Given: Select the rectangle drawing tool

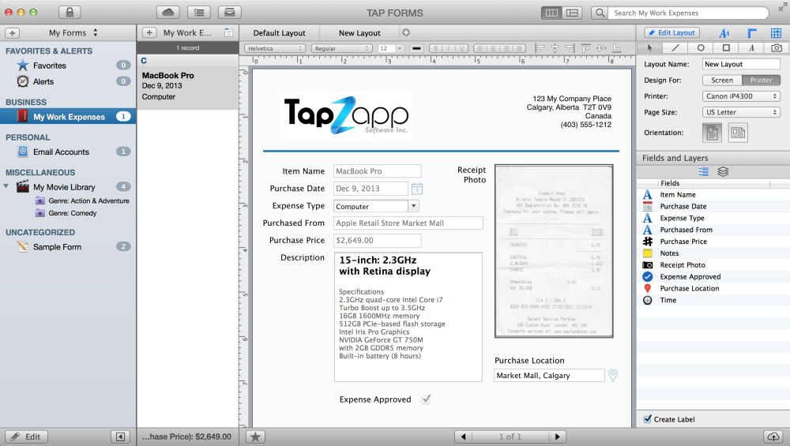Looking at the screenshot, I should pyautogui.click(x=726, y=48).
